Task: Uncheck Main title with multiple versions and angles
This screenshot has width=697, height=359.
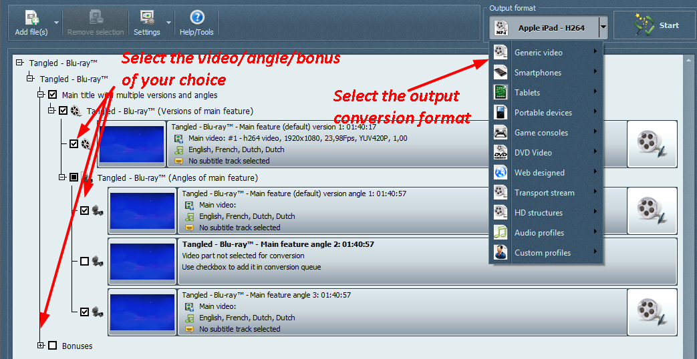Action: click(52, 95)
